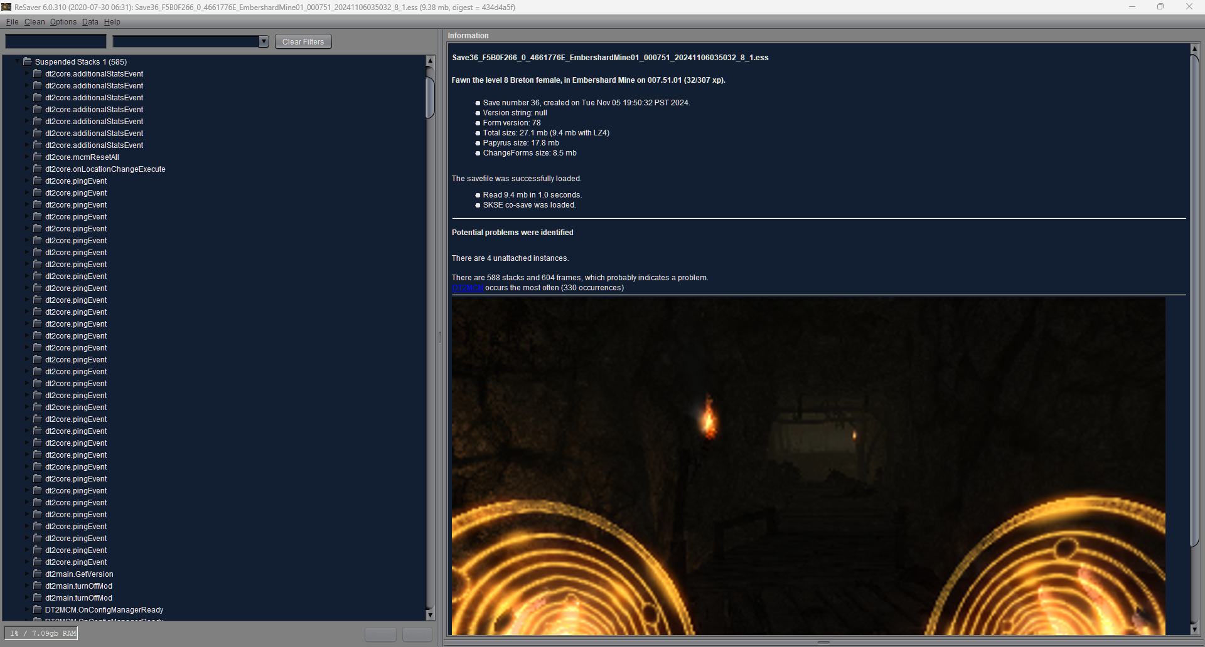Select the dt2core.mcmResetAll tree entry
Image resolution: width=1205 pixels, height=647 pixels.
pyautogui.click(x=82, y=157)
